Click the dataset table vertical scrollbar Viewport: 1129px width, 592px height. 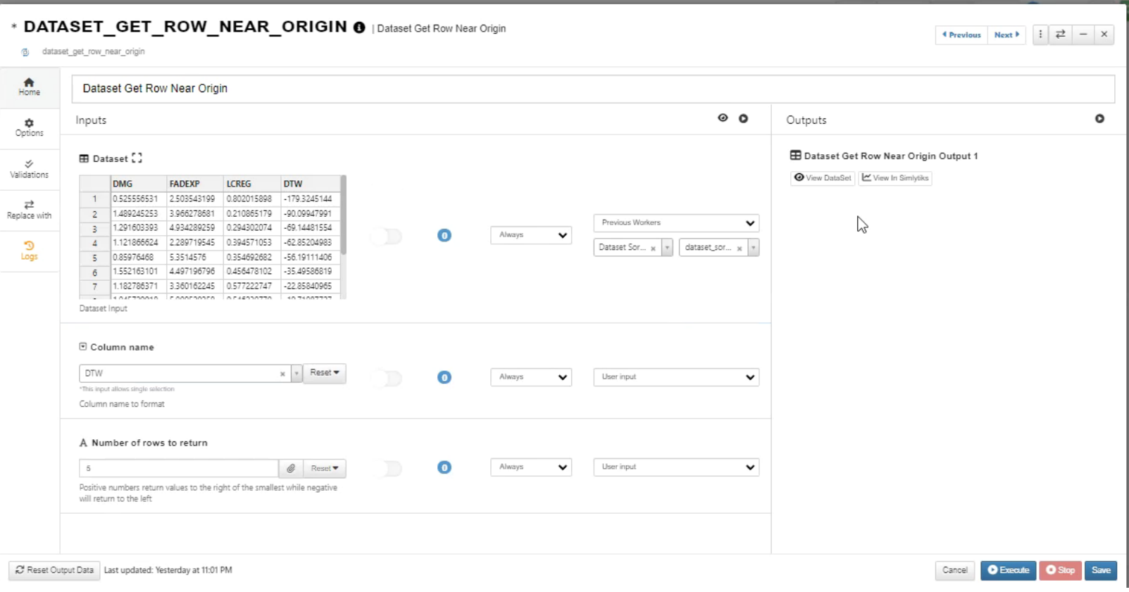(344, 215)
